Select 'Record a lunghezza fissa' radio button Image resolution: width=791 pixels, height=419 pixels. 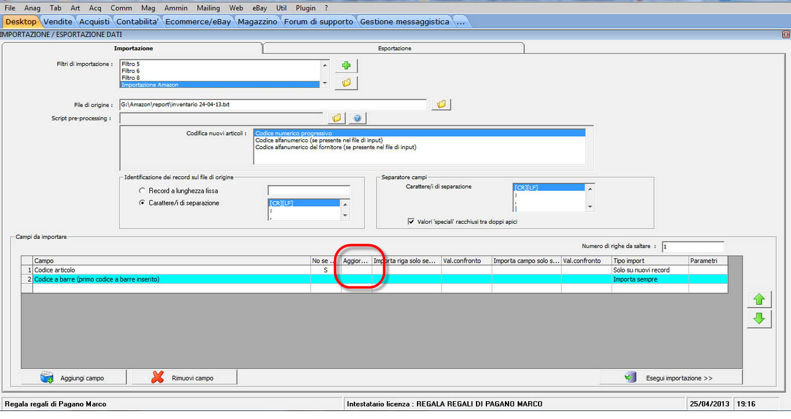(x=142, y=191)
